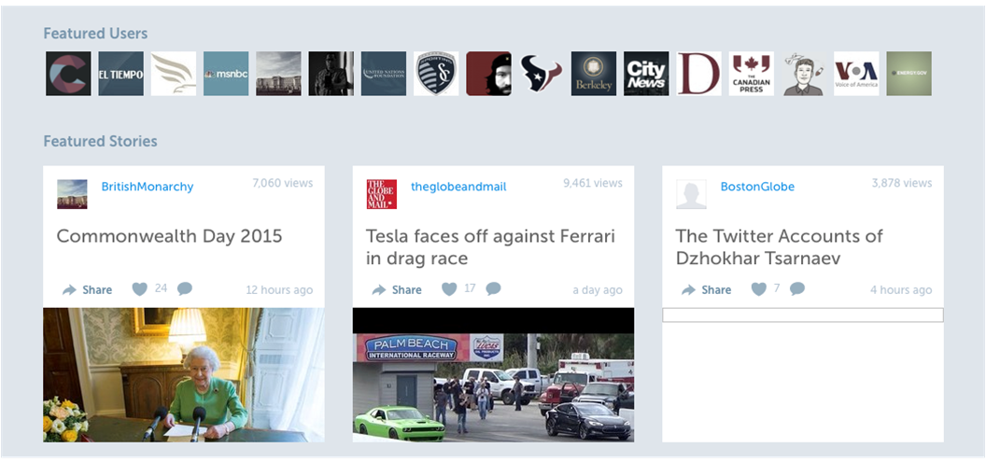Viewport: 986px width, 462px height.
Task: Open comments on the Tesla story
Action: coord(493,289)
